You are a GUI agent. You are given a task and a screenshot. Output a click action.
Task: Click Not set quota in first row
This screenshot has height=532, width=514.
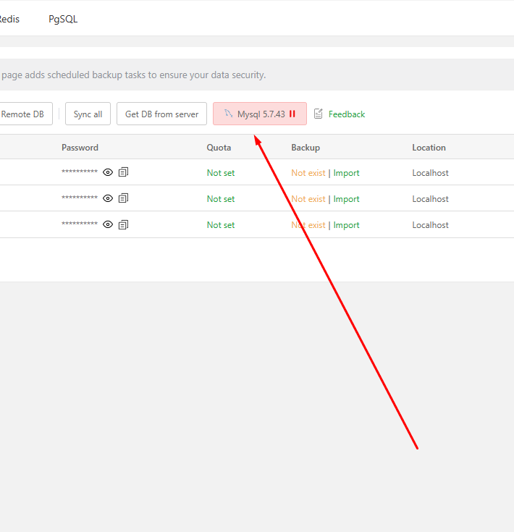tap(221, 173)
